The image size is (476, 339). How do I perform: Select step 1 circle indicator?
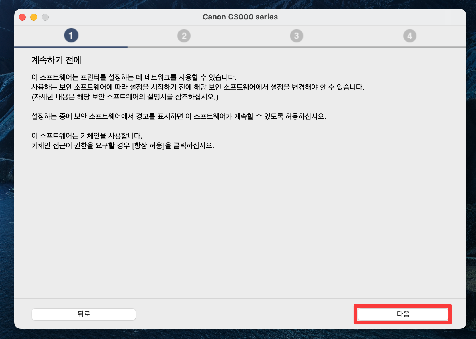coord(71,36)
